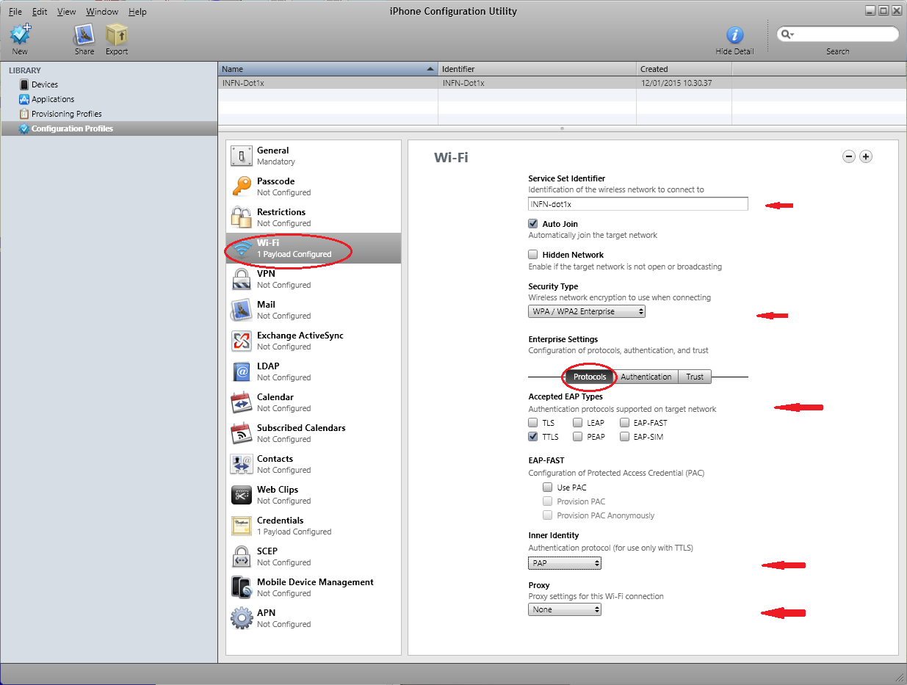Uncheck the TTLS EAP type
Screen dimensions: 907x685
click(533, 436)
